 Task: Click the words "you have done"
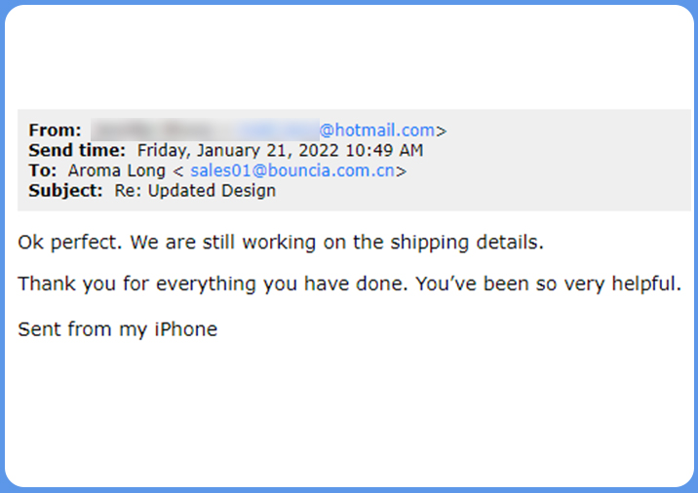click(x=336, y=284)
